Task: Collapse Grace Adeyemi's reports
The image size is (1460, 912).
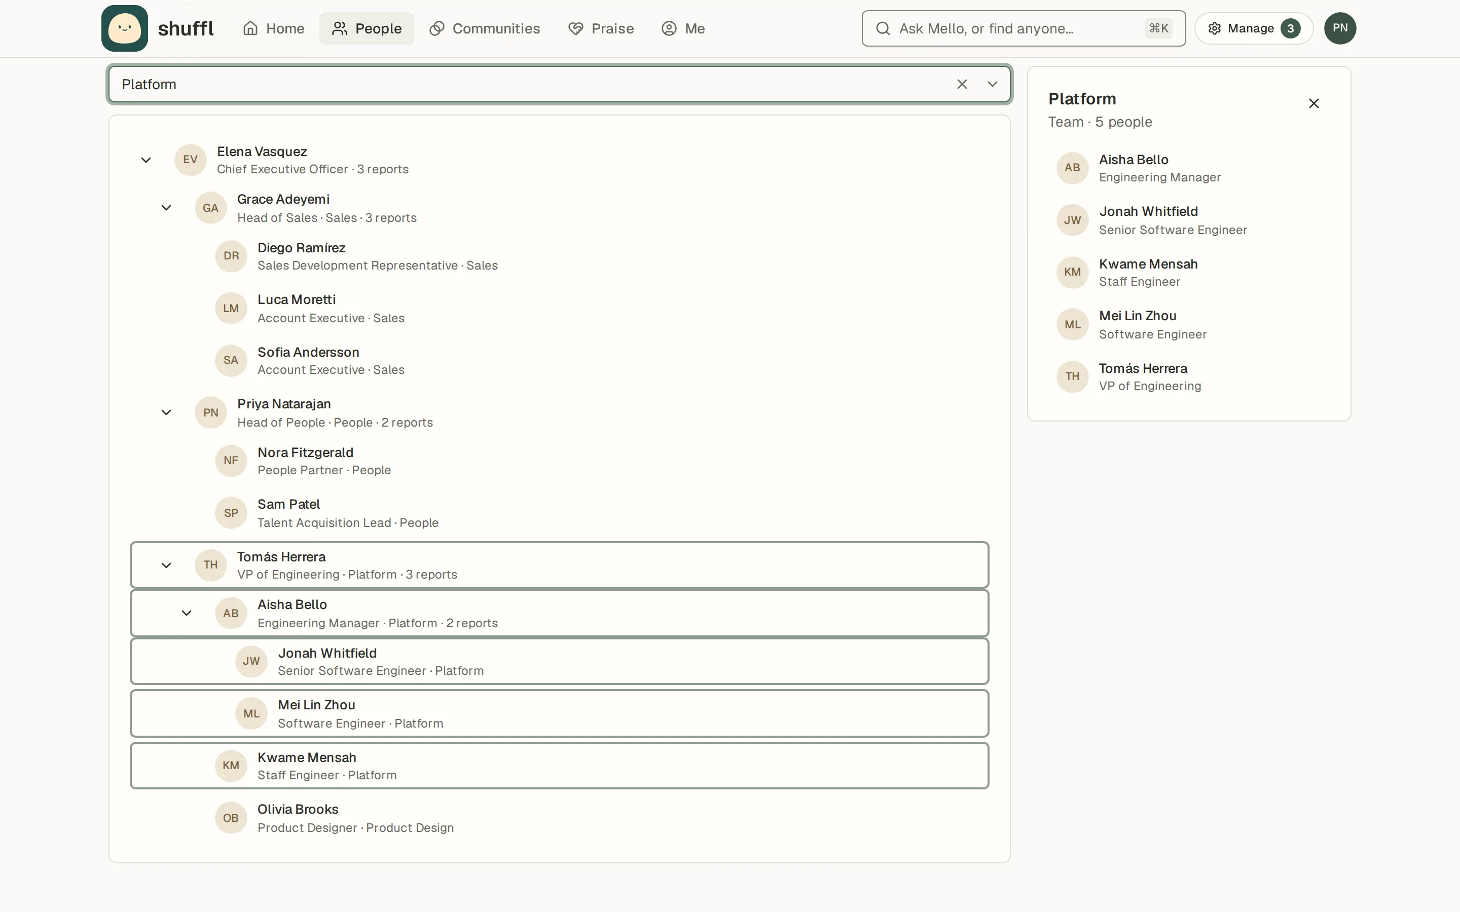Action: coord(166,208)
